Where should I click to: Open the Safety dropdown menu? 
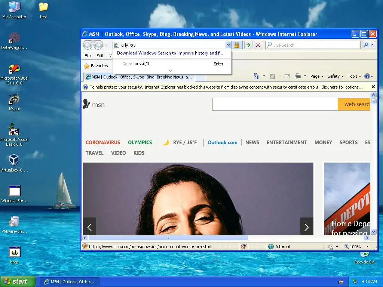(x=335, y=76)
